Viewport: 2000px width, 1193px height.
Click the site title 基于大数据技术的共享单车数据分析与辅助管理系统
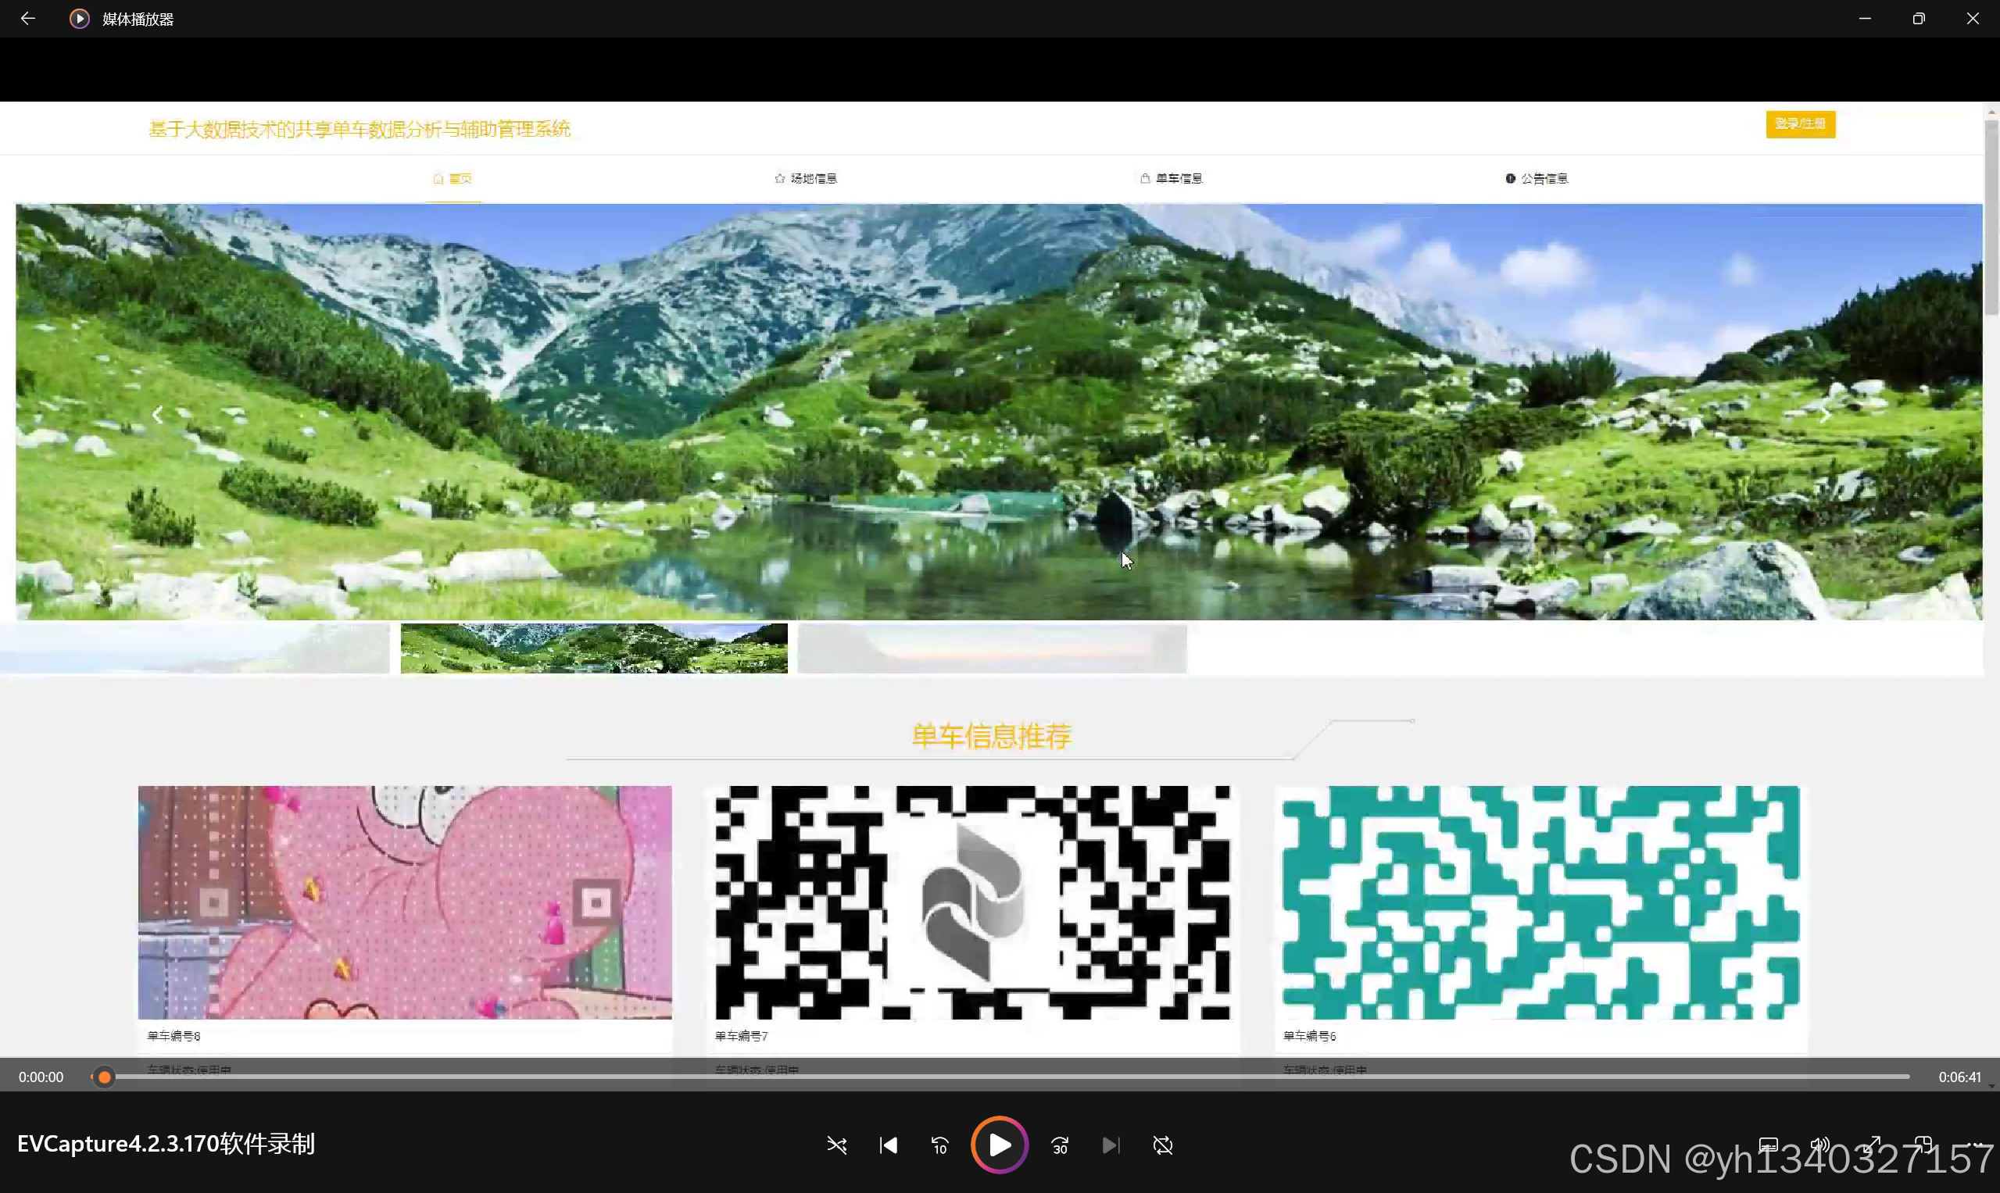coord(360,130)
